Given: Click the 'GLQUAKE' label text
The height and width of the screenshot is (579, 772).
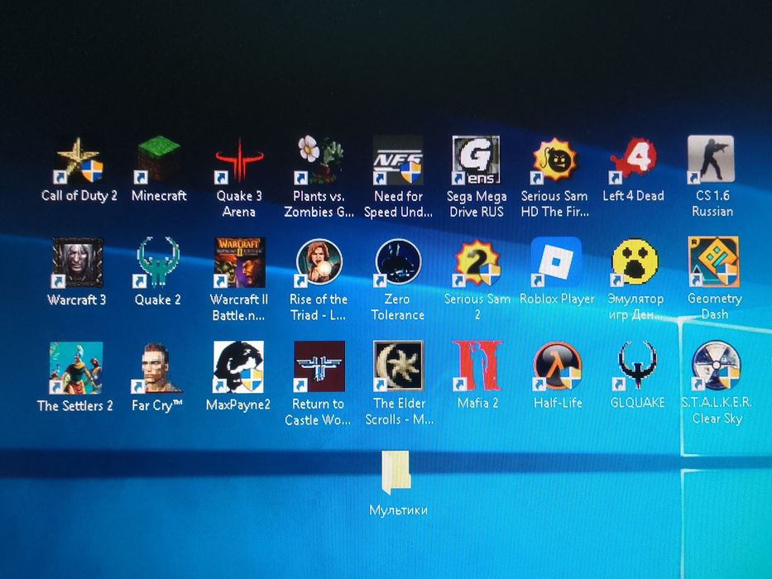Looking at the screenshot, I should [638, 402].
